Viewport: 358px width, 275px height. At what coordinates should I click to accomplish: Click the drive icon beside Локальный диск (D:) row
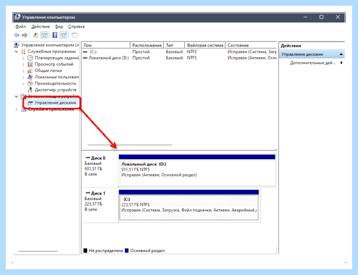click(x=85, y=58)
